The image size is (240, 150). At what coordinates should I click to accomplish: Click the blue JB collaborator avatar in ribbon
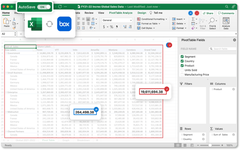pos(190,13)
